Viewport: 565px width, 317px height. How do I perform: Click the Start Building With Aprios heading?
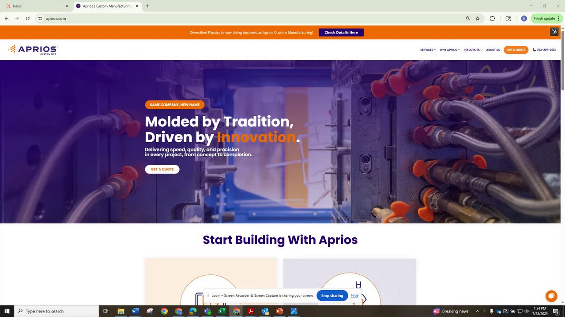280,240
